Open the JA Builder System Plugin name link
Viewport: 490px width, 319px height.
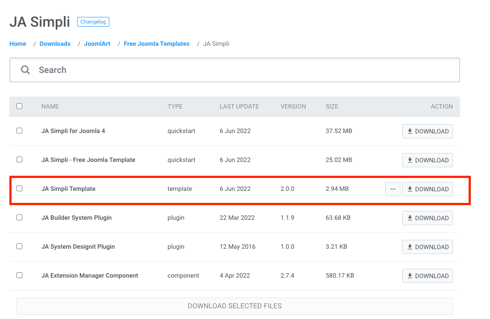tap(76, 218)
